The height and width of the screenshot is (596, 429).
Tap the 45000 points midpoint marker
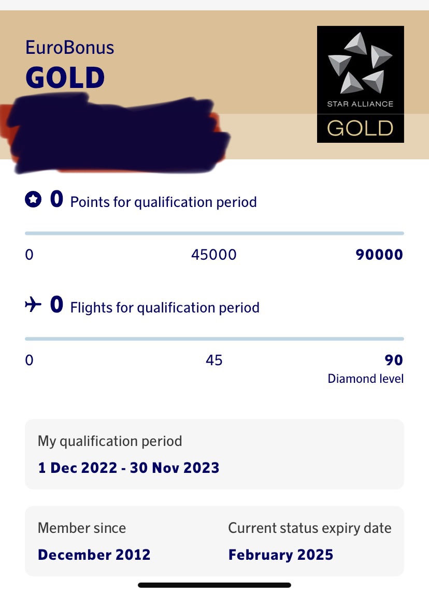tap(213, 255)
